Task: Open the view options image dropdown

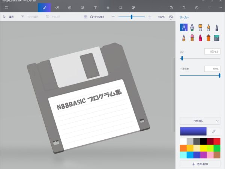Action: point(171,17)
